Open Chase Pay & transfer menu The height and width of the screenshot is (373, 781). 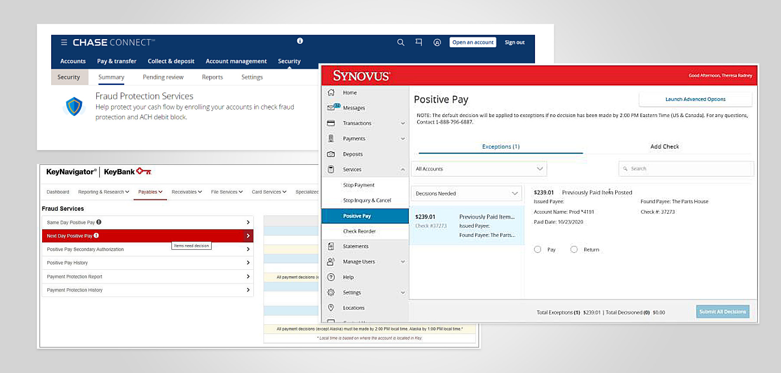click(x=117, y=61)
